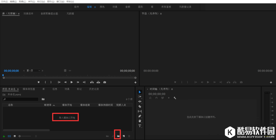Open the 第1页 page dropdown in Source monitor

pos(33,71)
